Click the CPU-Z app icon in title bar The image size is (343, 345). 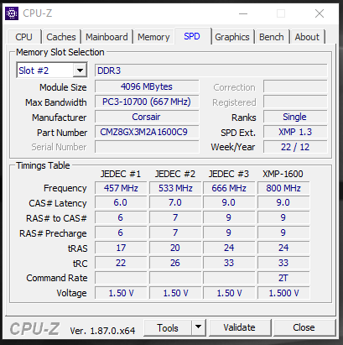pyautogui.click(x=12, y=13)
